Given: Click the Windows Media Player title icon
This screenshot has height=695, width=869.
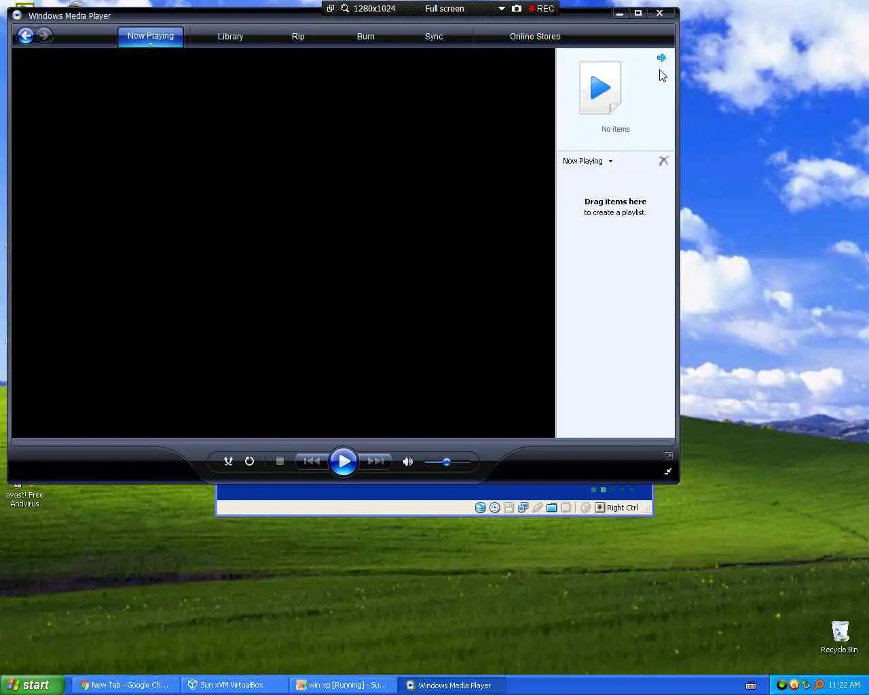Looking at the screenshot, I should point(17,15).
